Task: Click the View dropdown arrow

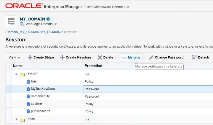Action: tap(19, 58)
